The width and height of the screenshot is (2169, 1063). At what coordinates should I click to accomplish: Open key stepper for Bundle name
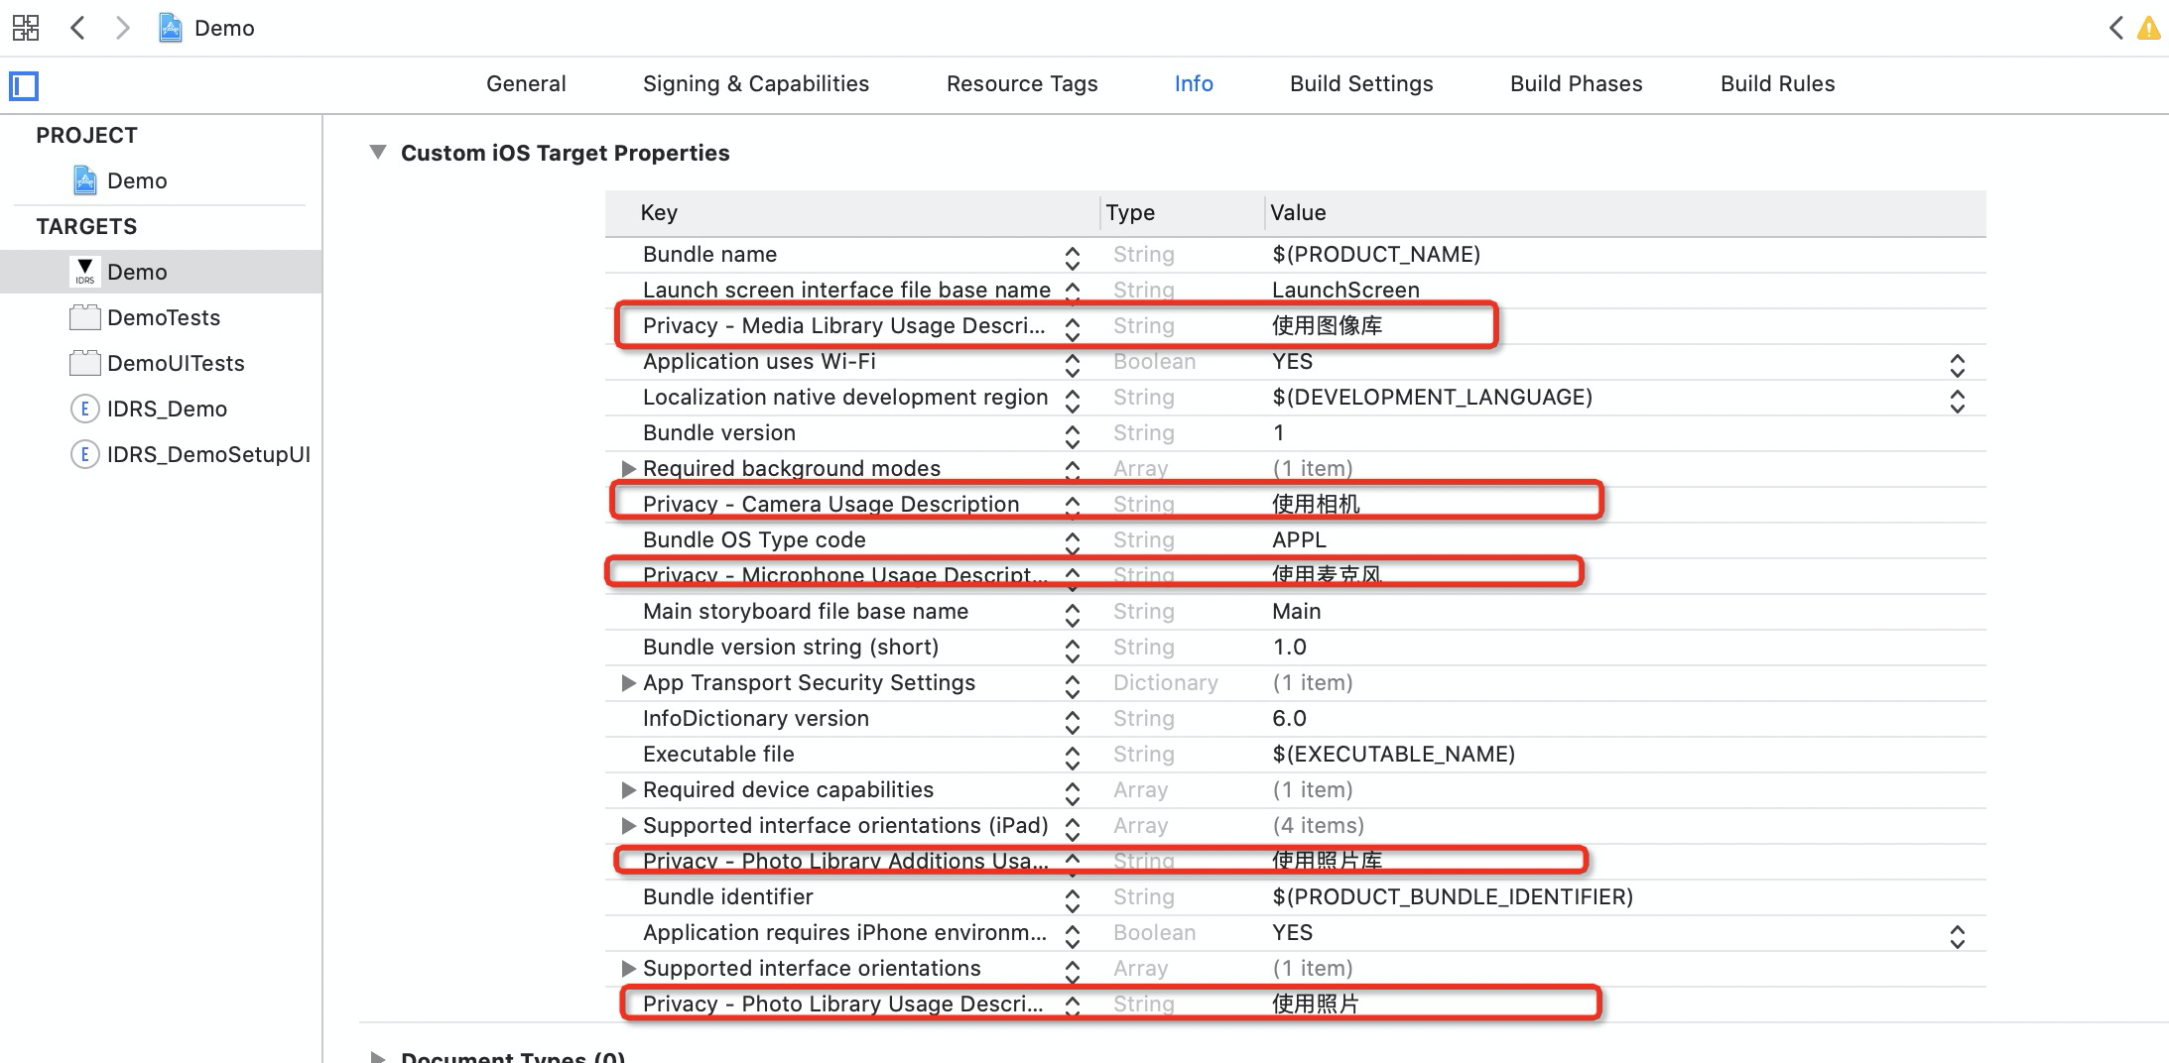click(x=1073, y=258)
